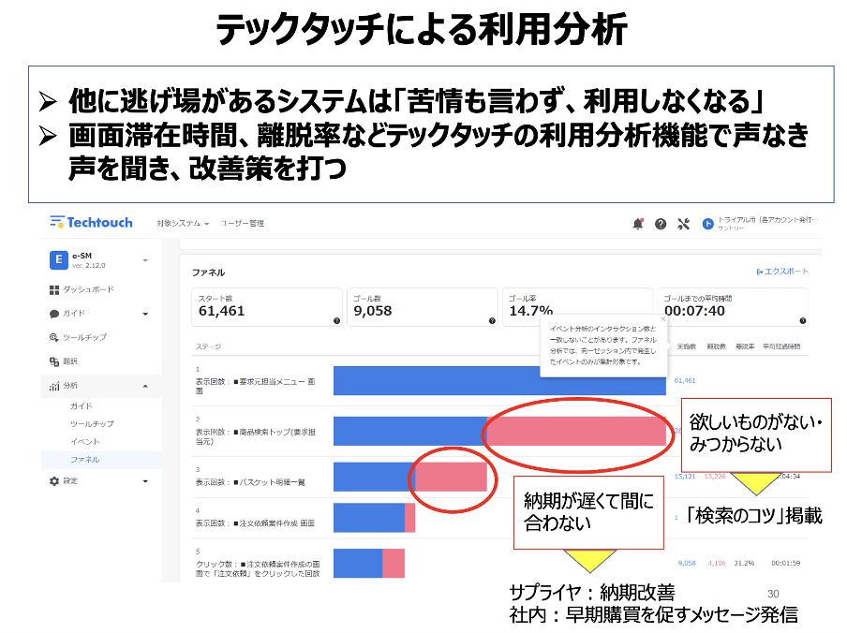The width and height of the screenshot is (847, 633).
Task: Open the e-SM system selector dropdown
Action: 145,259
